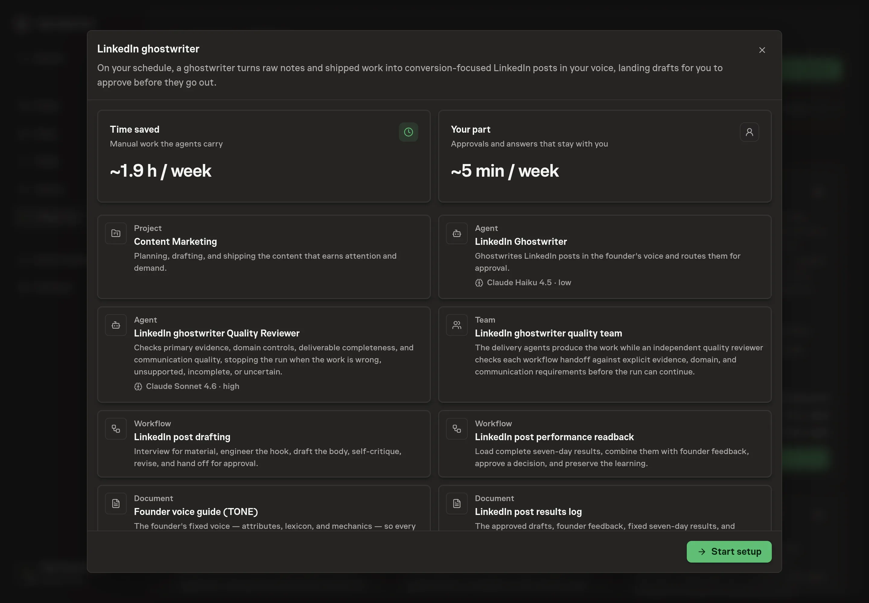
Task: Click the robot icon beside LinkedIn Ghostwriter agent
Action: tap(457, 233)
